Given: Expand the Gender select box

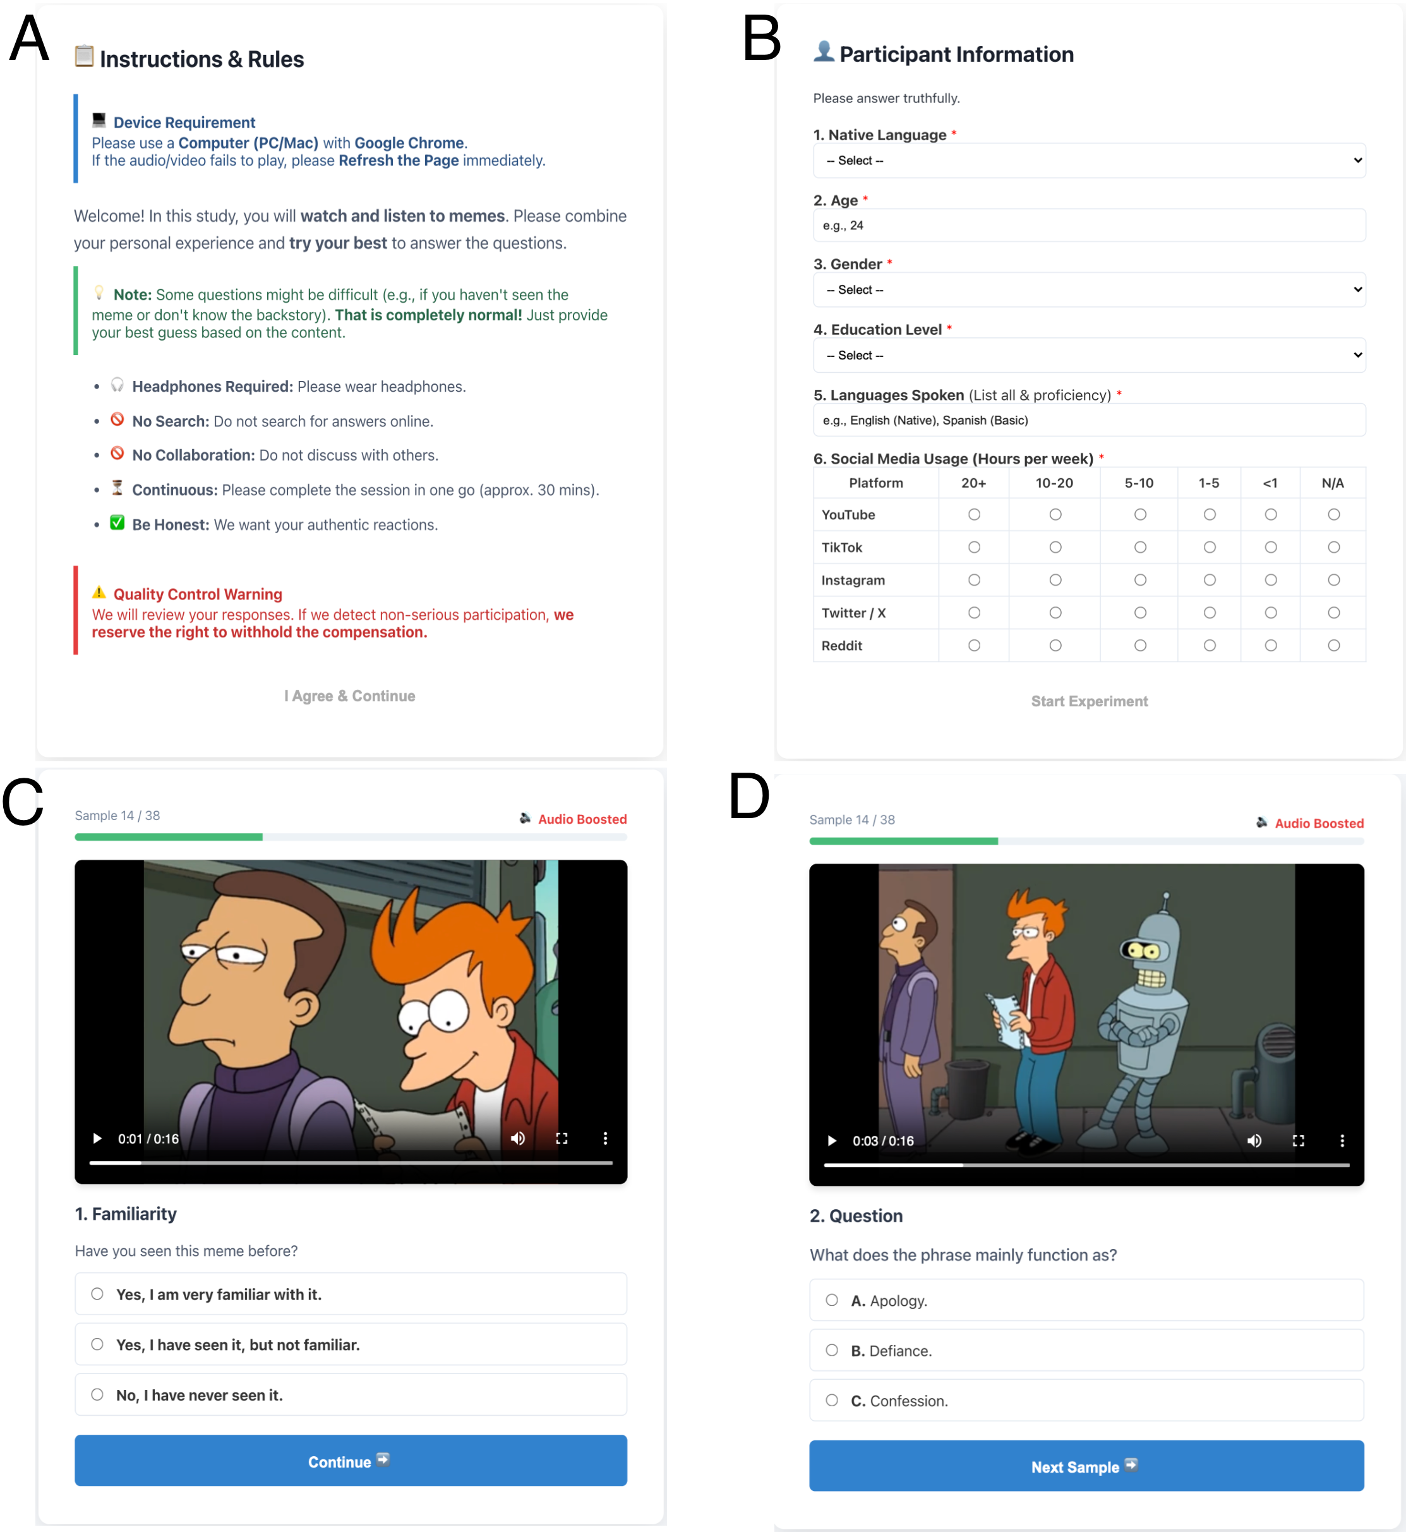Looking at the screenshot, I should 1089,290.
